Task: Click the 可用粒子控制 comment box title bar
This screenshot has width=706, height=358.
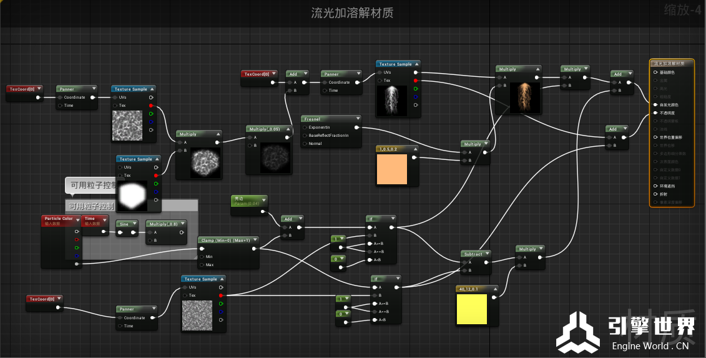Action: point(132,206)
